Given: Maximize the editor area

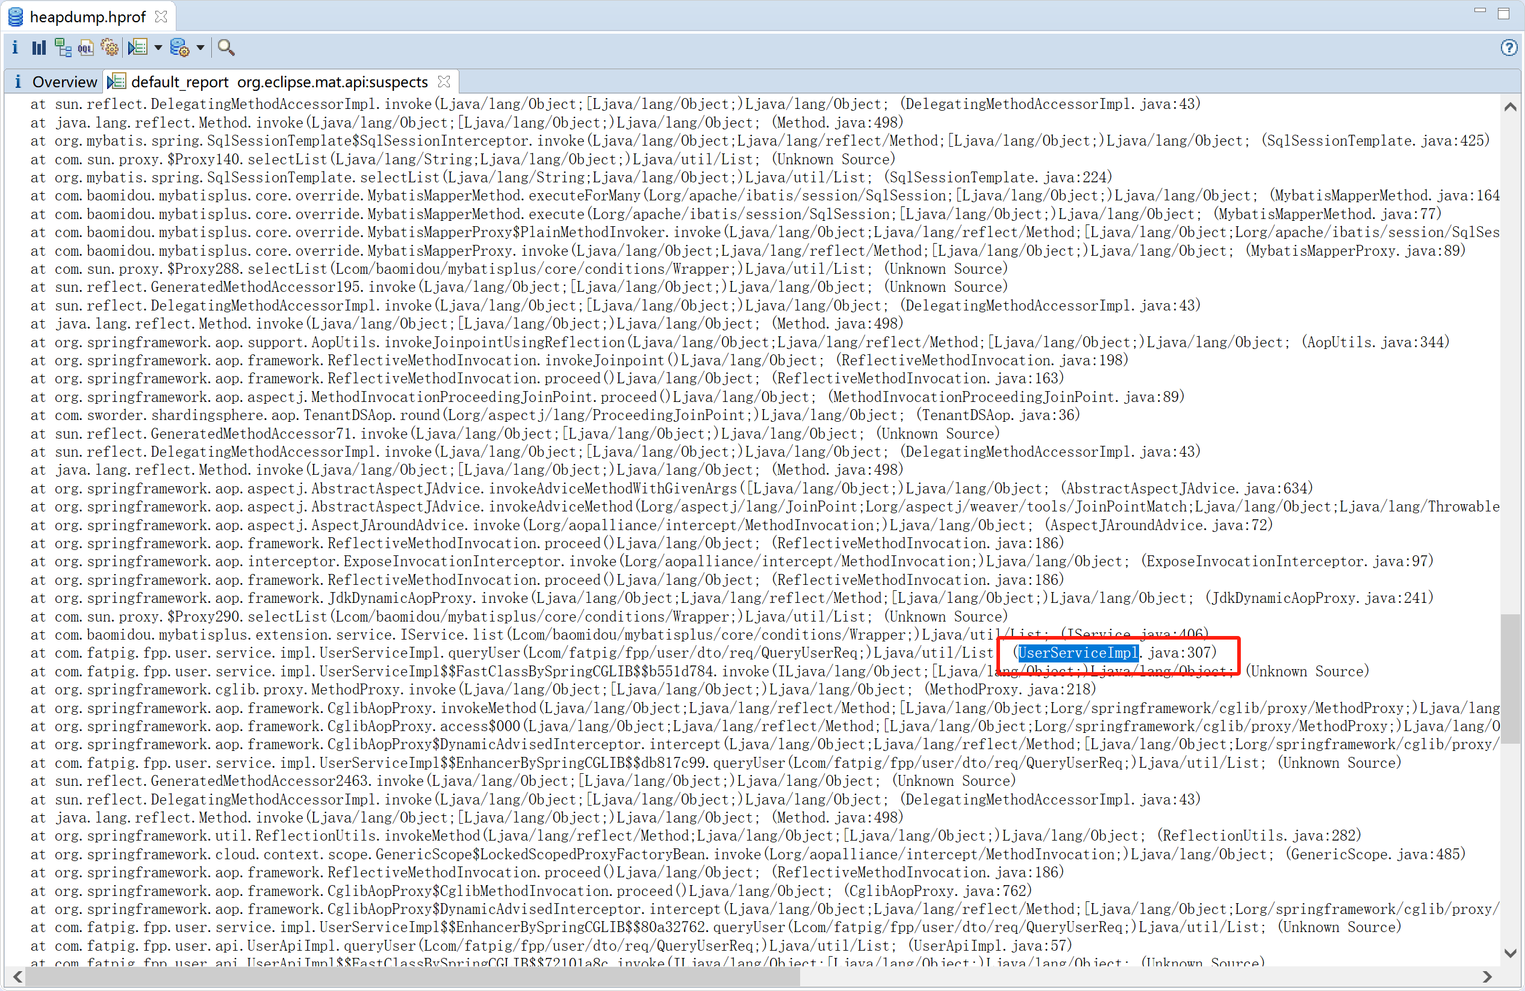Looking at the screenshot, I should 1504,13.
